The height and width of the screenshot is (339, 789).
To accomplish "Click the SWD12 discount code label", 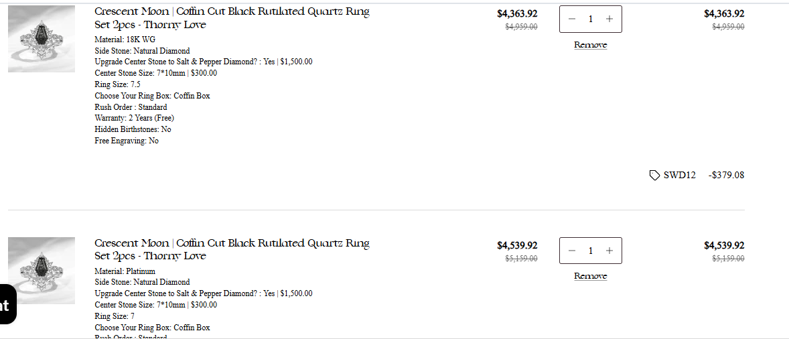I will pos(679,176).
